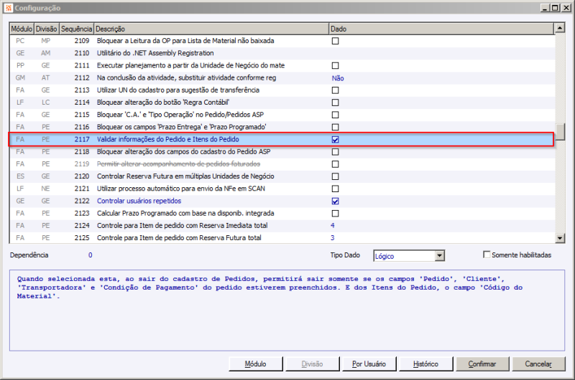Screen dimensions: 575x380
Task: Click the Configuração window title icon
Action: (9, 8)
